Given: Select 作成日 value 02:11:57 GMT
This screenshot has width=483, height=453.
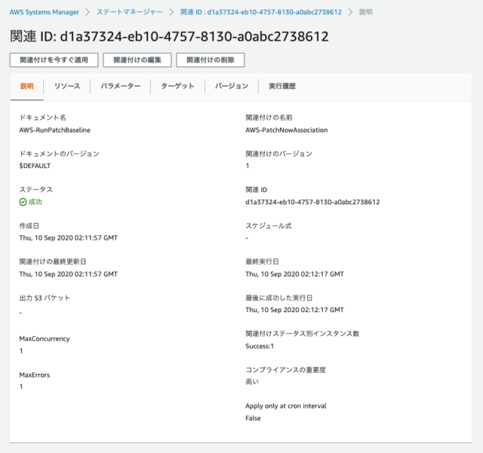Looking at the screenshot, I should point(69,238).
